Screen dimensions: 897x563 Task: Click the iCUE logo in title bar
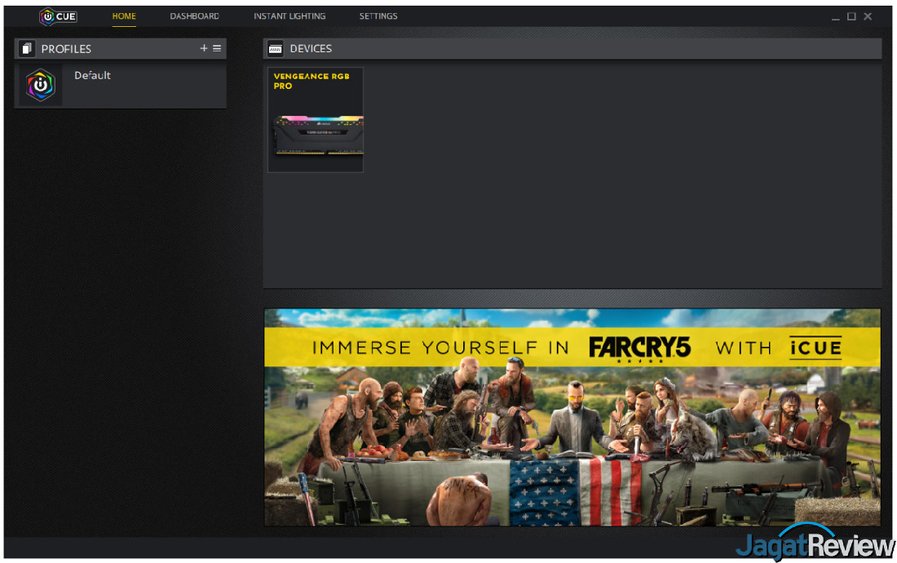point(58,16)
